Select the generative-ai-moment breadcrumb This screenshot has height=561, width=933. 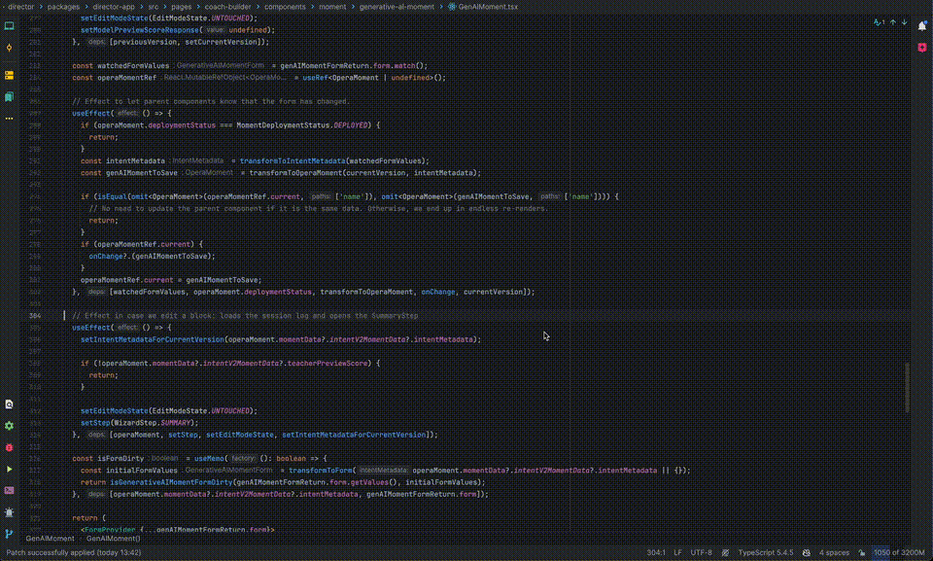[397, 7]
